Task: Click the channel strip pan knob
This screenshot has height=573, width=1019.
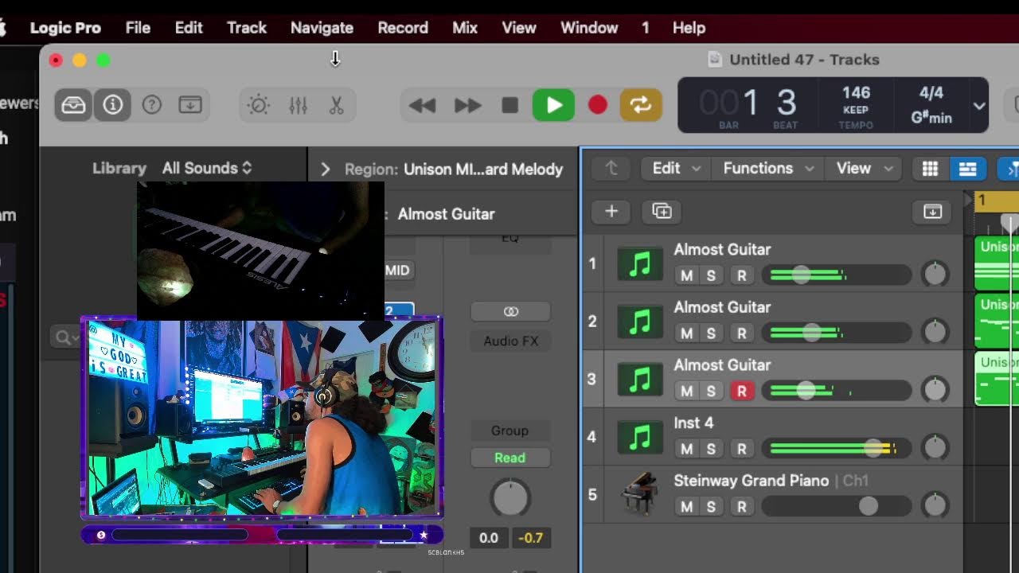Action: (x=510, y=498)
